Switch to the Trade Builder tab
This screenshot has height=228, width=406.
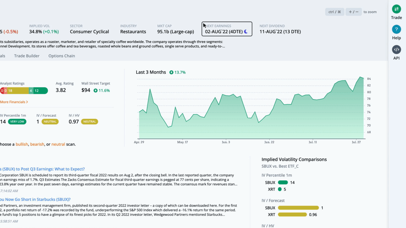[27, 56]
